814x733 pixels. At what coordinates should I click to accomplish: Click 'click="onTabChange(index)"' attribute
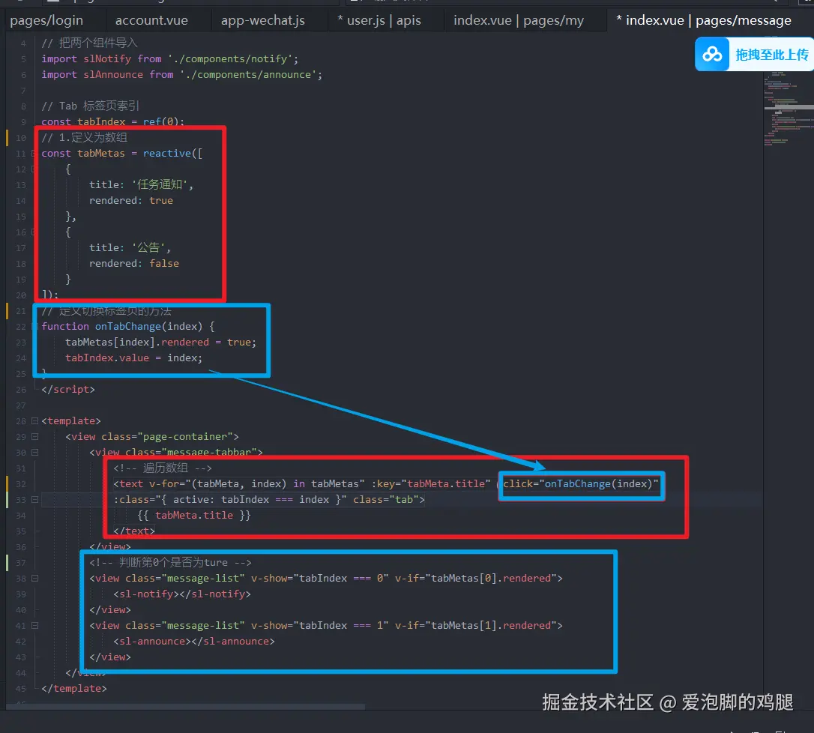coord(580,484)
